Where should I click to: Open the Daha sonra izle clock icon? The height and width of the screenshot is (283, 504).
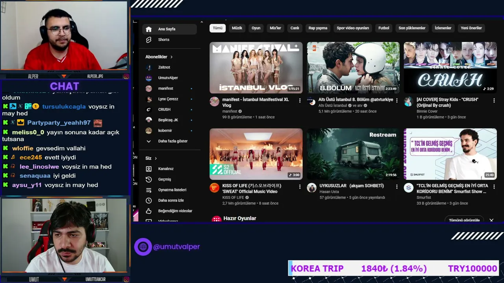click(x=148, y=200)
